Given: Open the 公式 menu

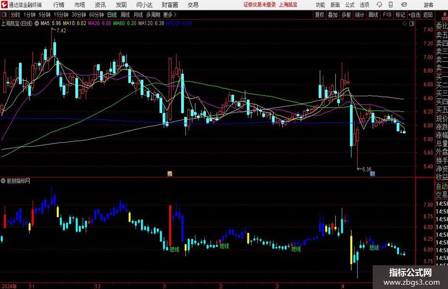Looking at the screenshot, I should (350, 5).
